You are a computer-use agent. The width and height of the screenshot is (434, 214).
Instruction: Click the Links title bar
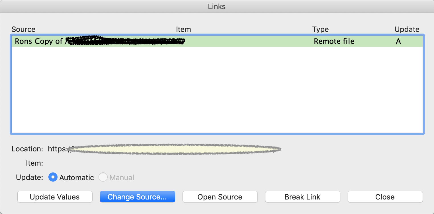(x=217, y=6)
